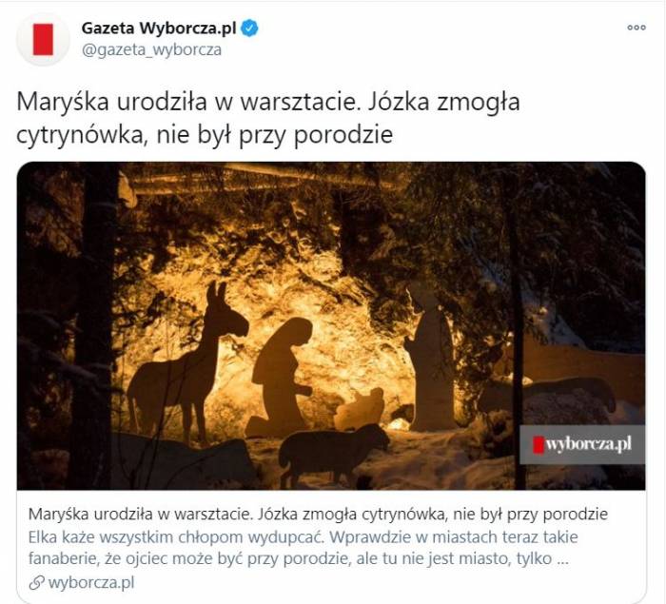Click the second tweet line starting with cytrynówka
The image size is (666, 604).
[x=205, y=135]
